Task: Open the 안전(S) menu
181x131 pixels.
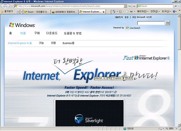Action: (x=155, y=11)
